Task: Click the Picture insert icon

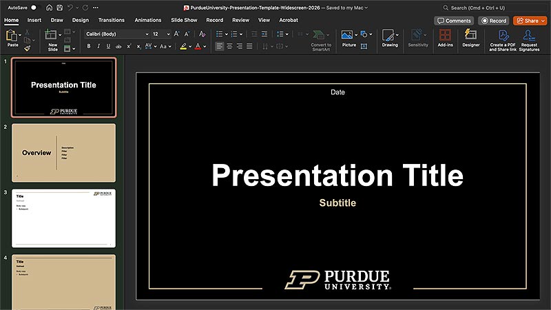Action: [347, 35]
